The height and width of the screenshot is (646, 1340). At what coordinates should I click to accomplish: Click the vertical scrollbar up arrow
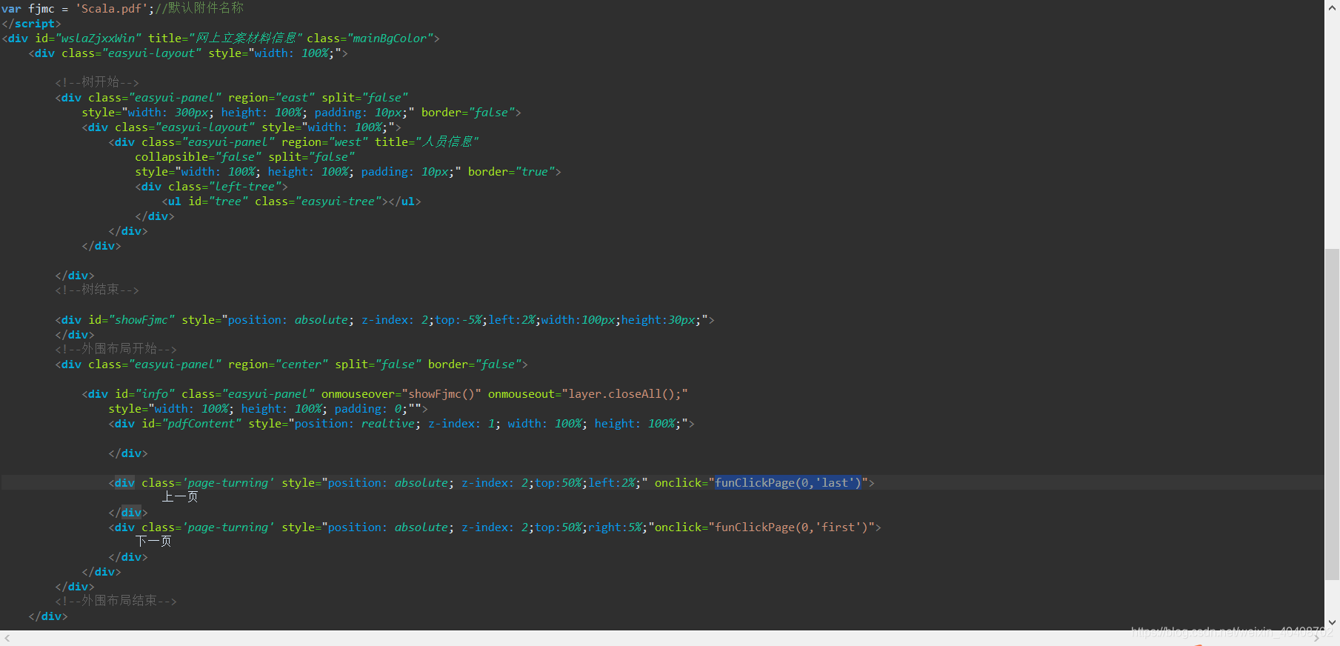click(1333, 7)
